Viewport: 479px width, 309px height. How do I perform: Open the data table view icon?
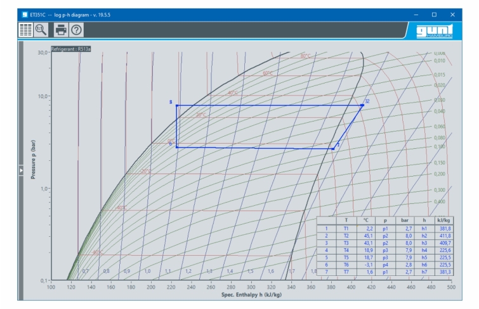[x=25, y=30]
